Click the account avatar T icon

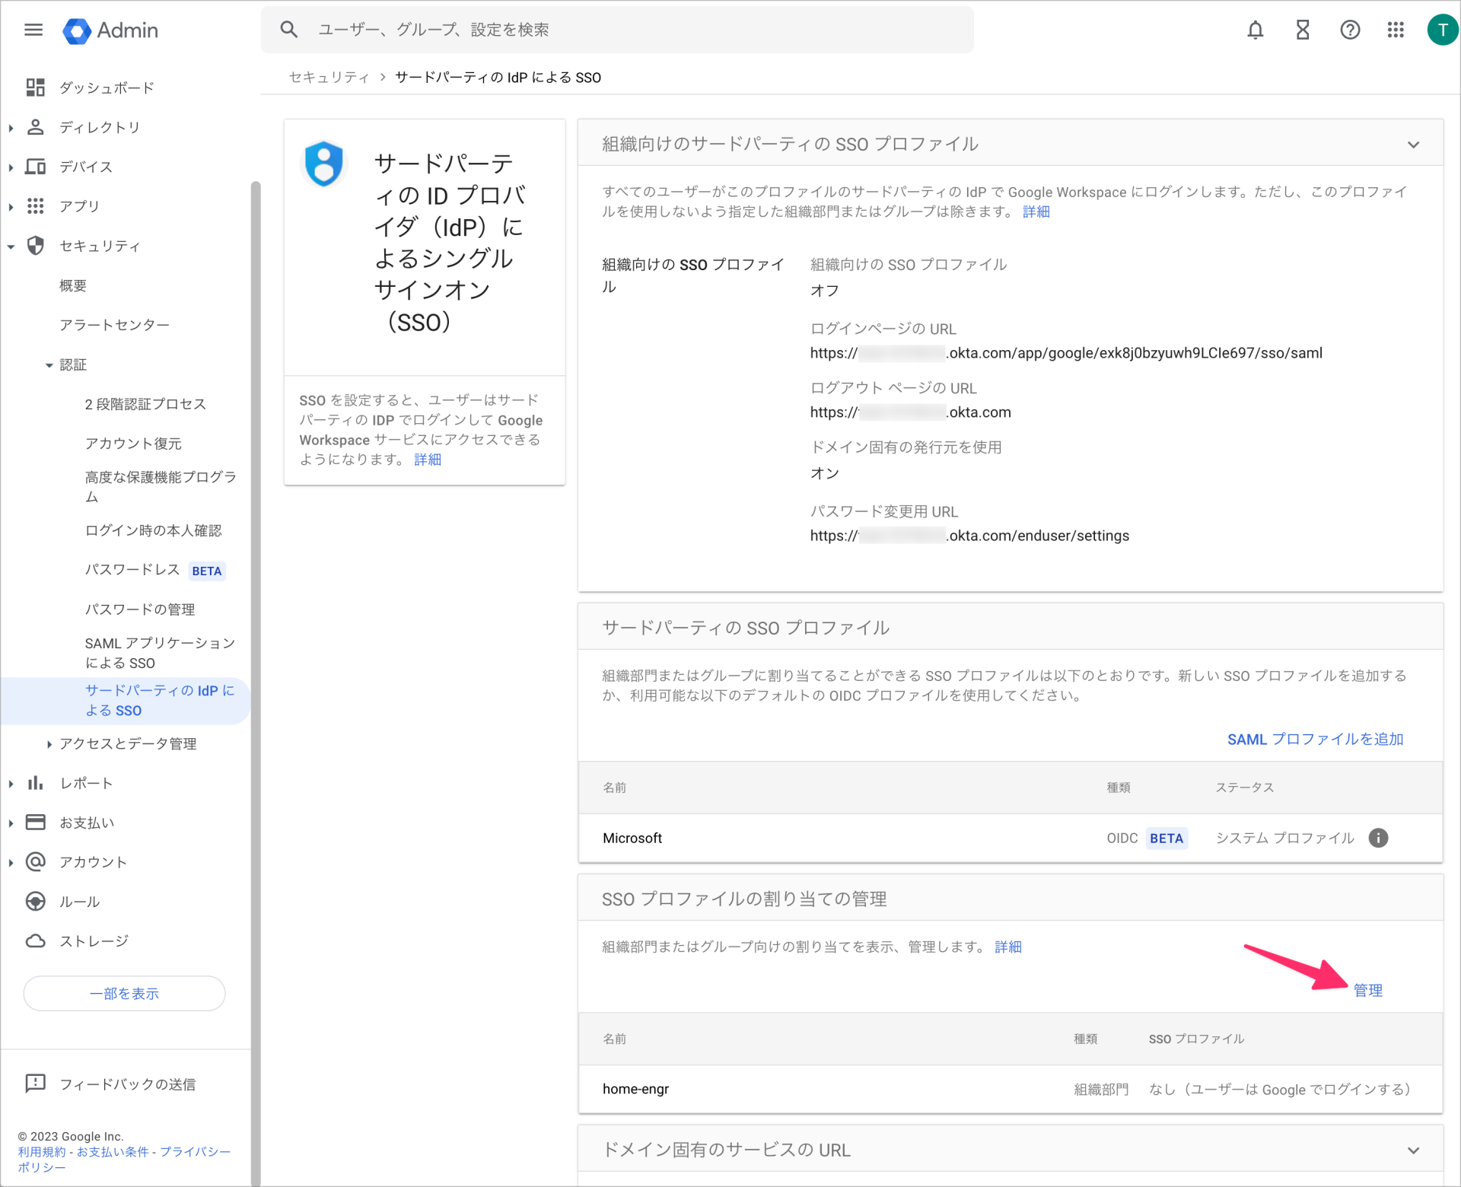point(1442,30)
